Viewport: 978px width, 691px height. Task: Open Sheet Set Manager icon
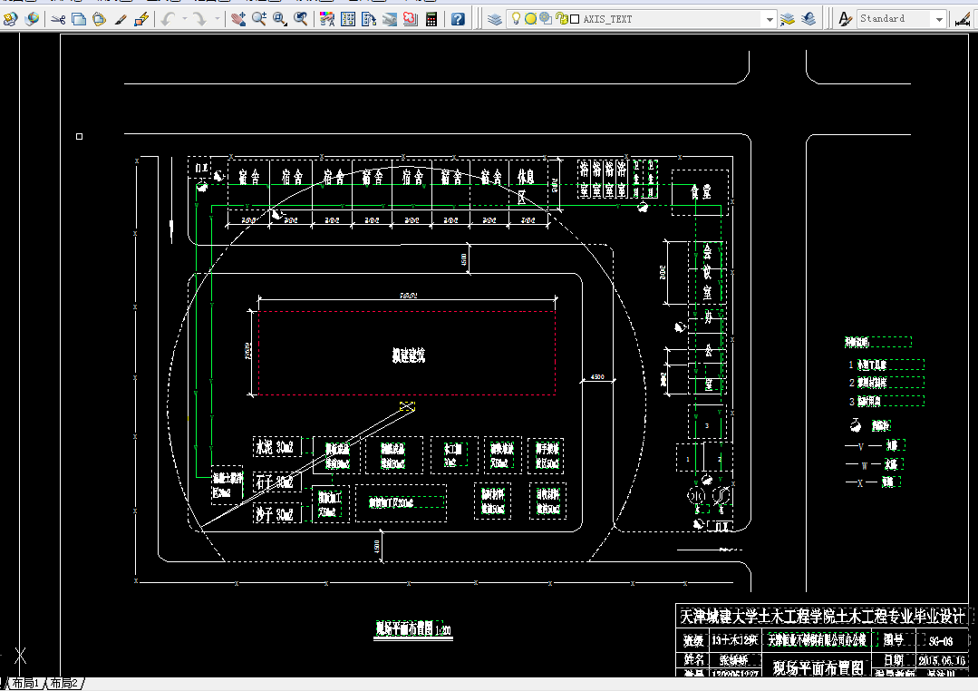[390, 19]
